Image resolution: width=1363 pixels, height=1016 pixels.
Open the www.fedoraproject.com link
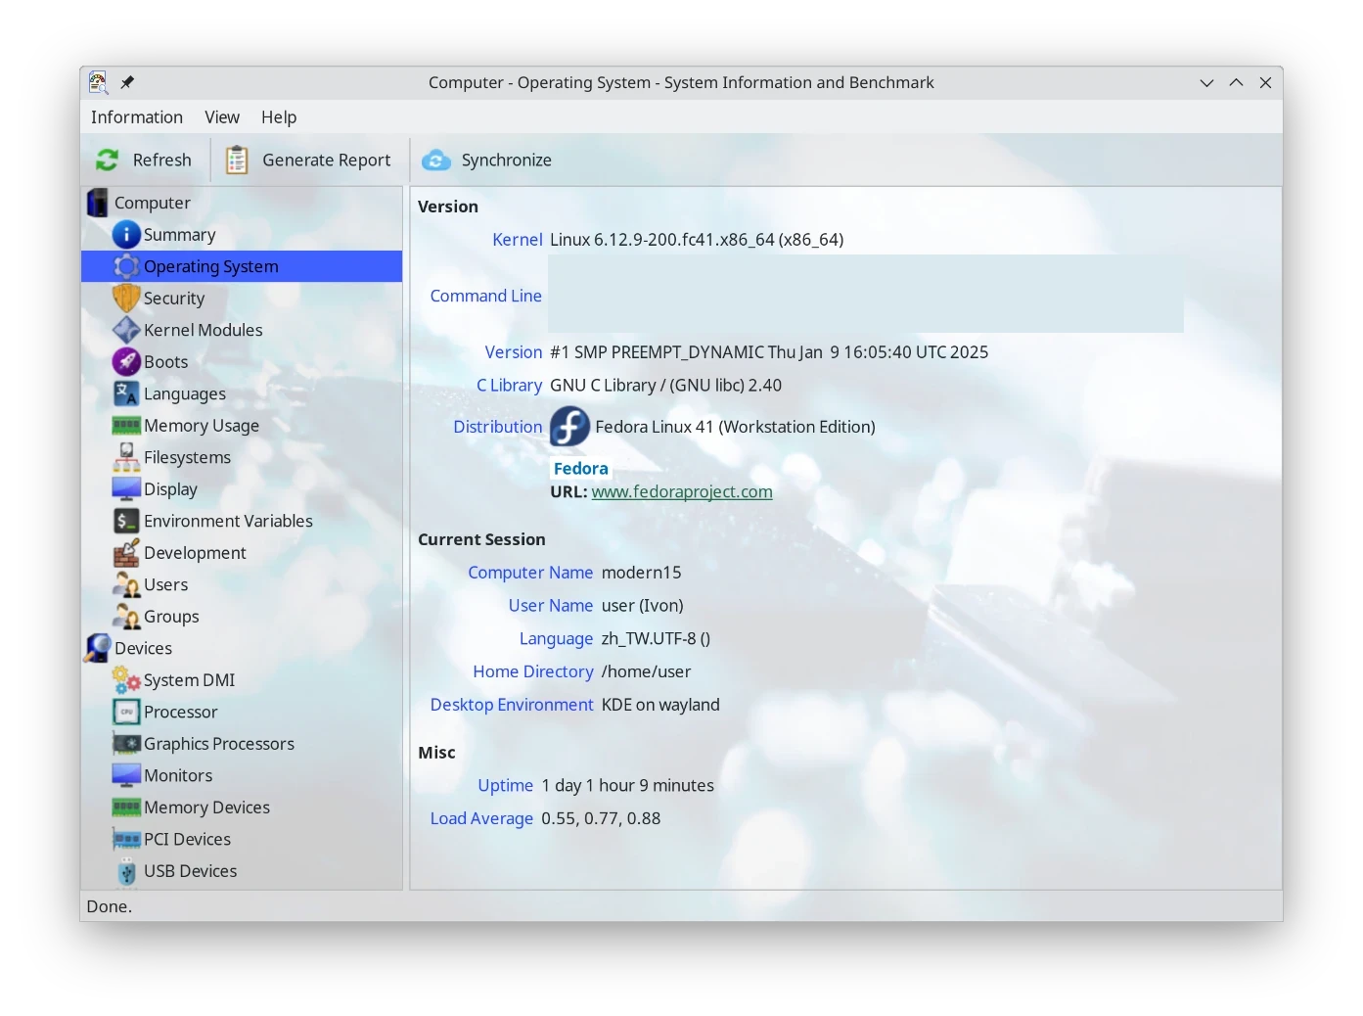(x=682, y=492)
